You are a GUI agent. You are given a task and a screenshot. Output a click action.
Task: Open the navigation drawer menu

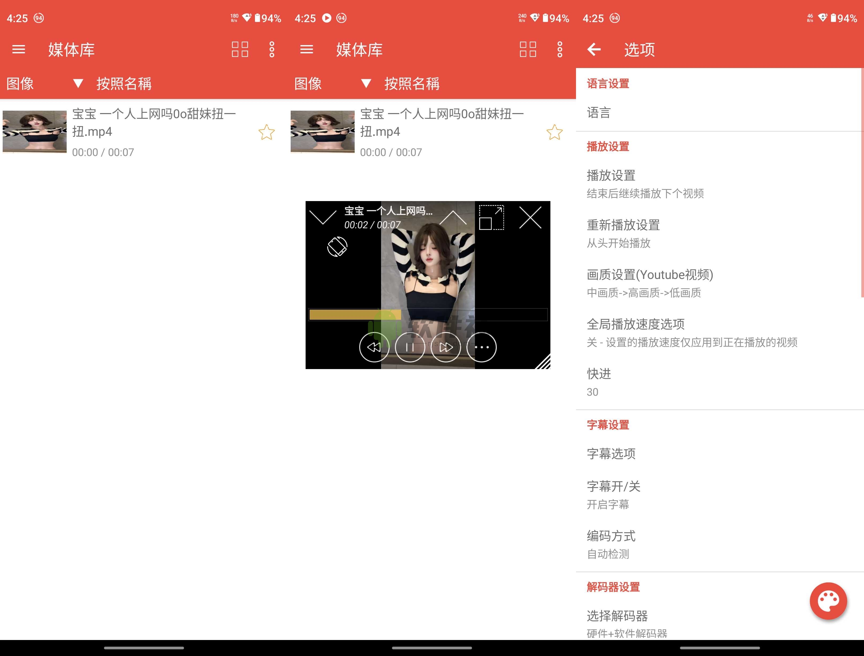click(18, 50)
